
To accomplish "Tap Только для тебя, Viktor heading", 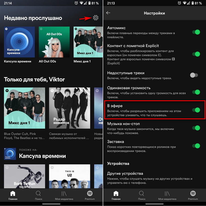I will point(34,79).
